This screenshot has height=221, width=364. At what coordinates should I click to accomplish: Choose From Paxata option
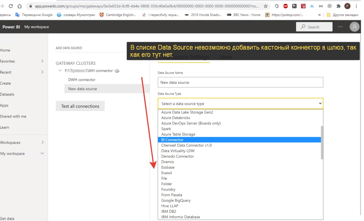tap(239, 195)
